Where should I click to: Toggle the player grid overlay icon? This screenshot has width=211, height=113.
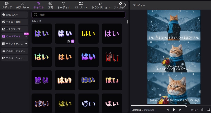click(x=209, y=110)
